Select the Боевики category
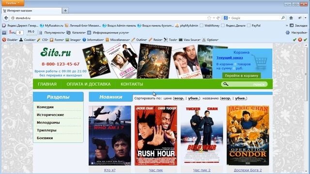 (45, 138)
